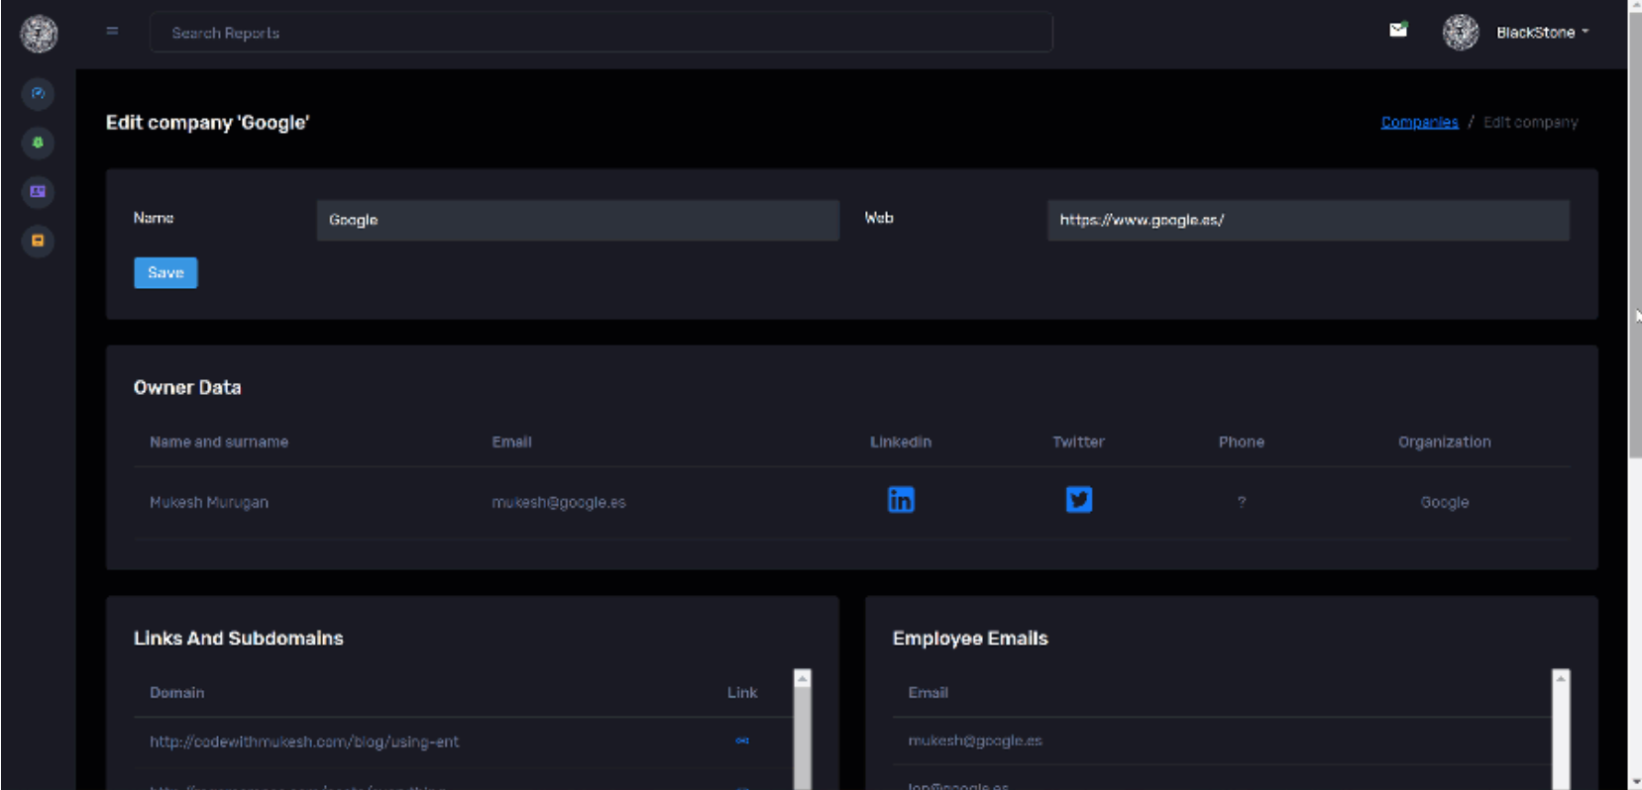This screenshot has height=790, width=1642.
Task: Click the Twitter column header
Action: 1078,442
